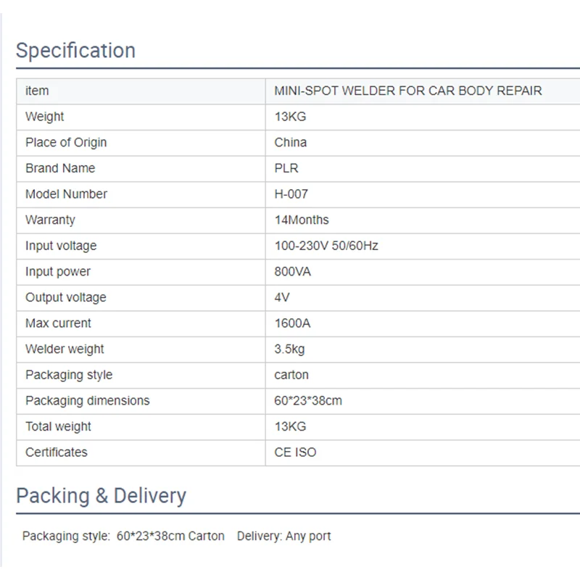Select the 14Months warranty value
Viewport: 580px width, 580px height.
301,220
